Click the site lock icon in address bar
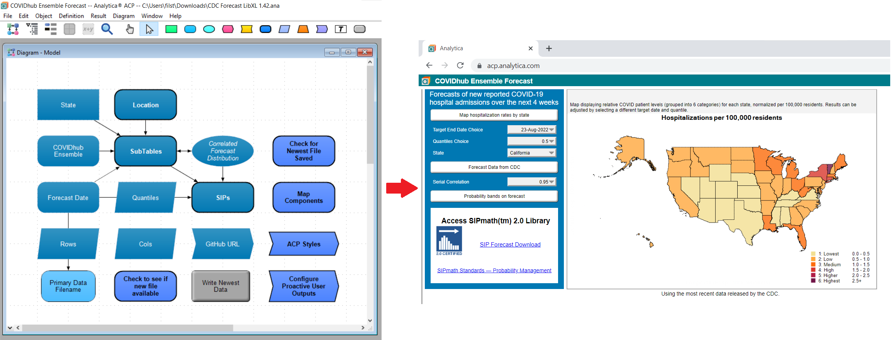The width and height of the screenshot is (896, 340). coord(479,66)
